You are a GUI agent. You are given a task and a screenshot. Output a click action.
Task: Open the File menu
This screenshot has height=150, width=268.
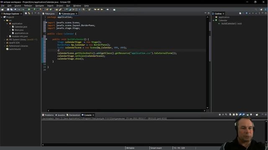3,5
